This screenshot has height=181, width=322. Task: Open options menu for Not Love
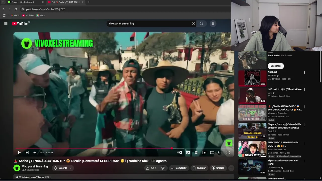coord(304,72)
